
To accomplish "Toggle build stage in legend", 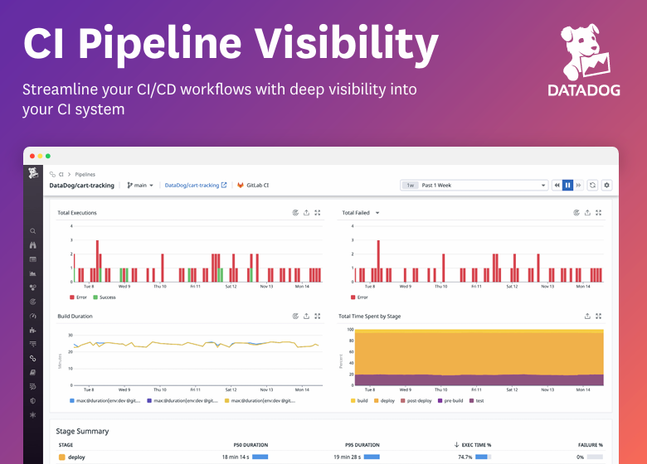I will (359, 400).
